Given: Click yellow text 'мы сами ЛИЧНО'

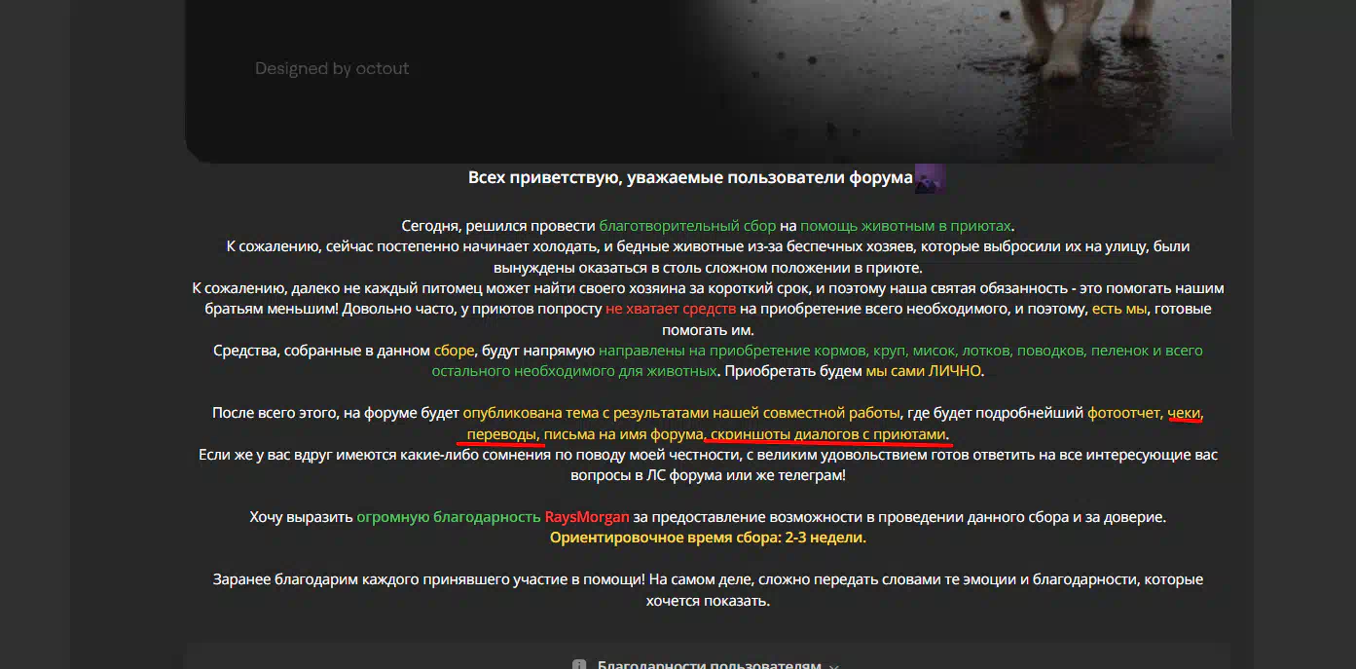Looking at the screenshot, I should click(x=924, y=371).
